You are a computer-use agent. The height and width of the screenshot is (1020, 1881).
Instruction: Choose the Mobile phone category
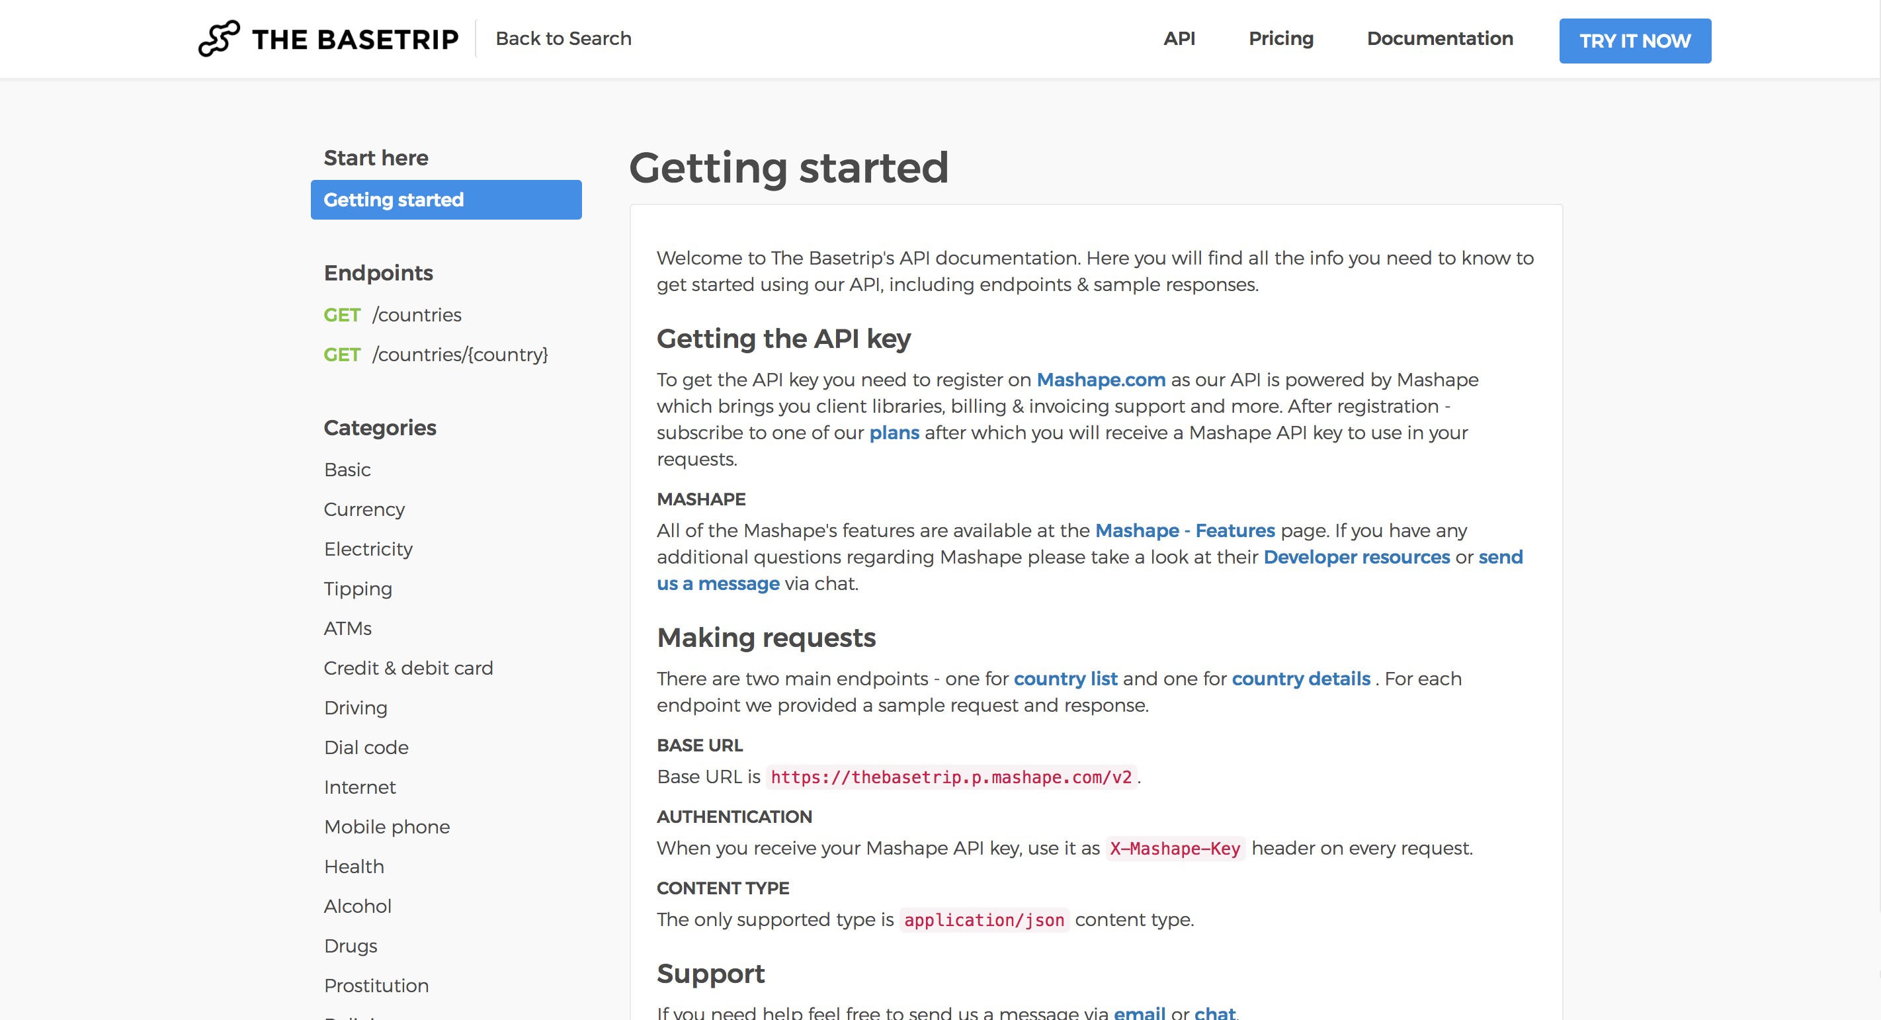[386, 826]
